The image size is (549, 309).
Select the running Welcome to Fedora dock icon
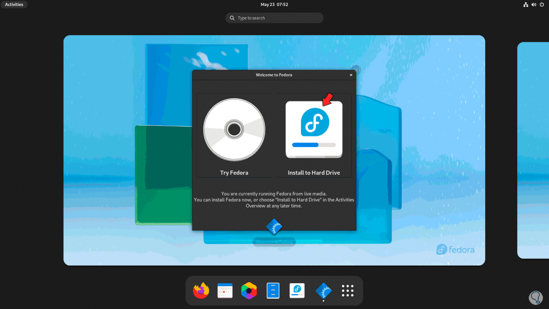323,291
